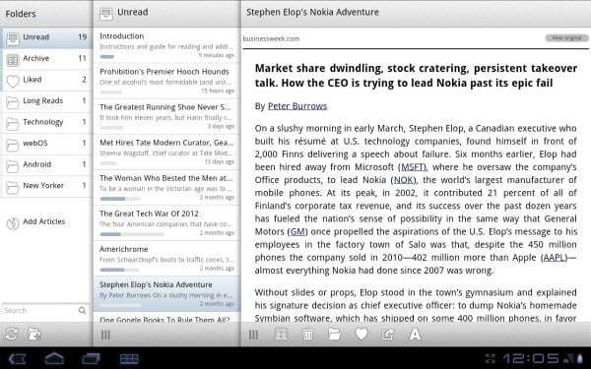
Task: Tap Android home button
Action: (54, 358)
